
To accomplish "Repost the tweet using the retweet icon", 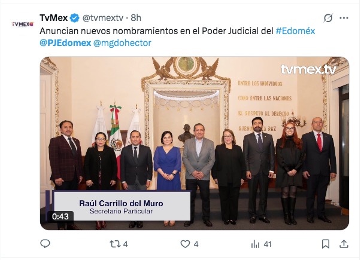I will pyautogui.click(x=115, y=244).
